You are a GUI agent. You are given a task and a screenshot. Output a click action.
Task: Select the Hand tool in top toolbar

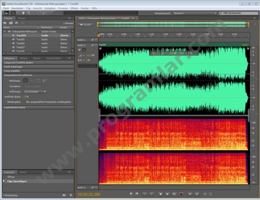pyautogui.click(x=23, y=13)
